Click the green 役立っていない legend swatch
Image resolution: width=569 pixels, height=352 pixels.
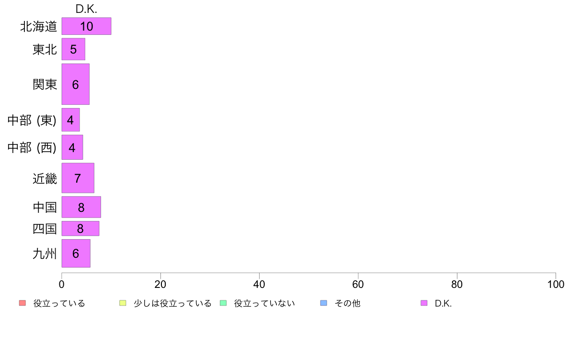(223, 303)
